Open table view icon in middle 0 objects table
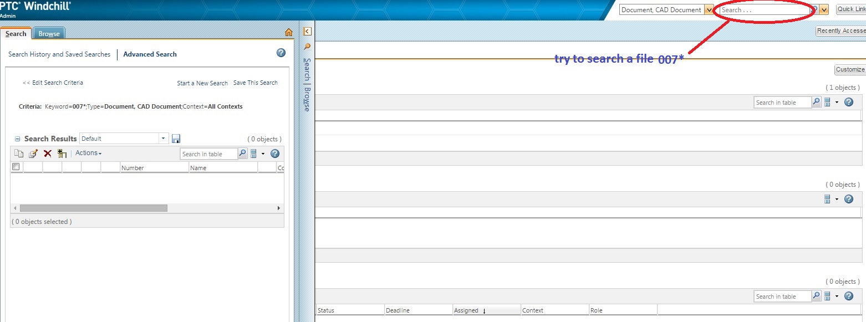Viewport: 866px width, 322px height. point(828,199)
